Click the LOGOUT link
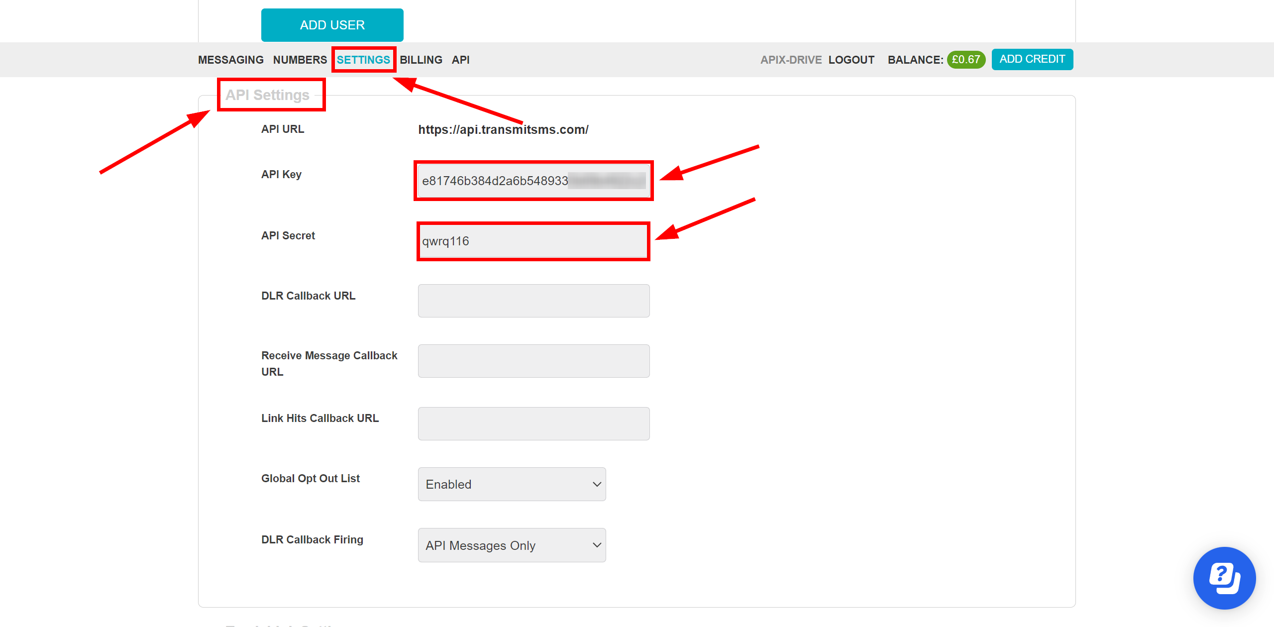The height and width of the screenshot is (627, 1274). (x=851, y=60)
